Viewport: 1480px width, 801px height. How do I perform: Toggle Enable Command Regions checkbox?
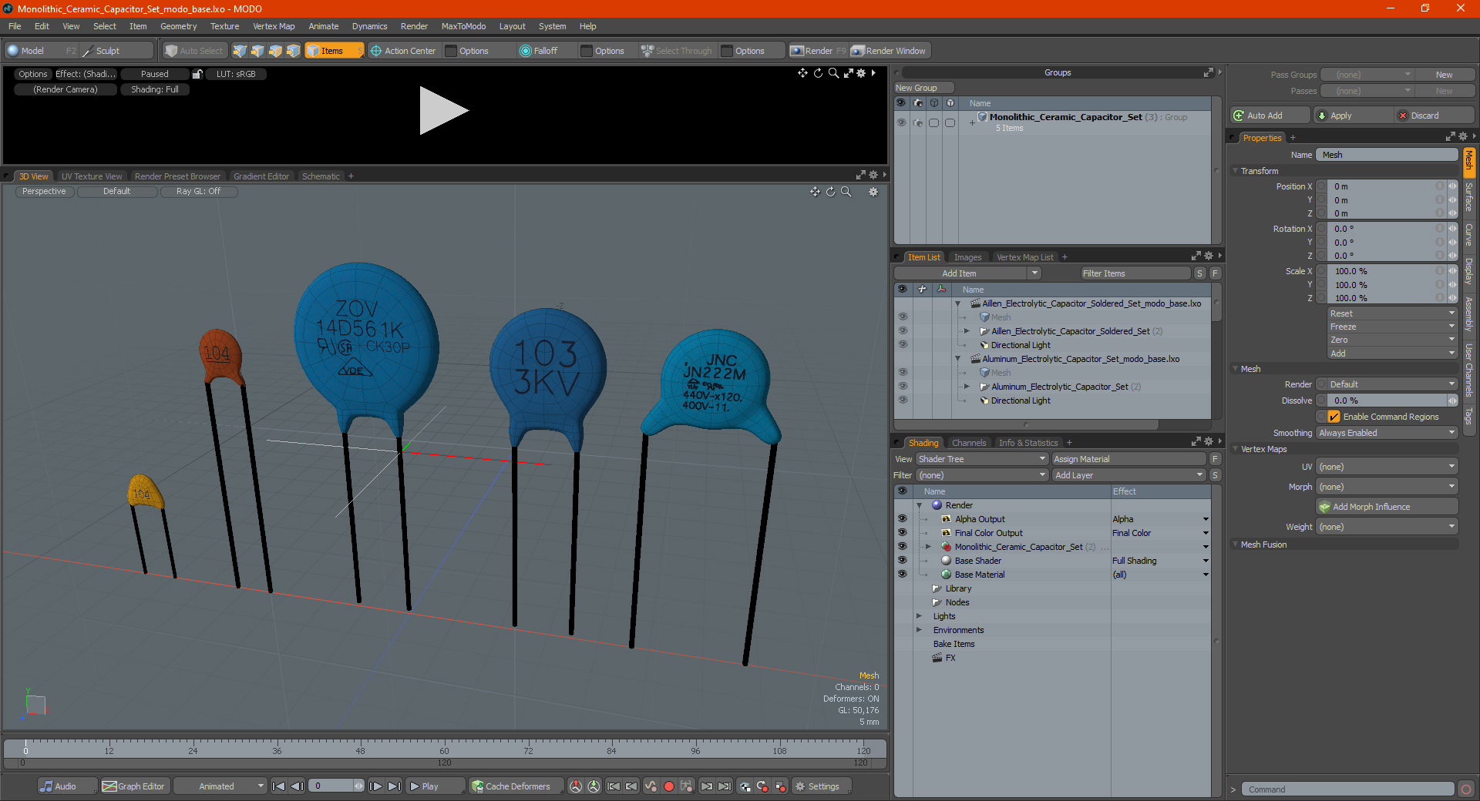[x=1334, y=417]
